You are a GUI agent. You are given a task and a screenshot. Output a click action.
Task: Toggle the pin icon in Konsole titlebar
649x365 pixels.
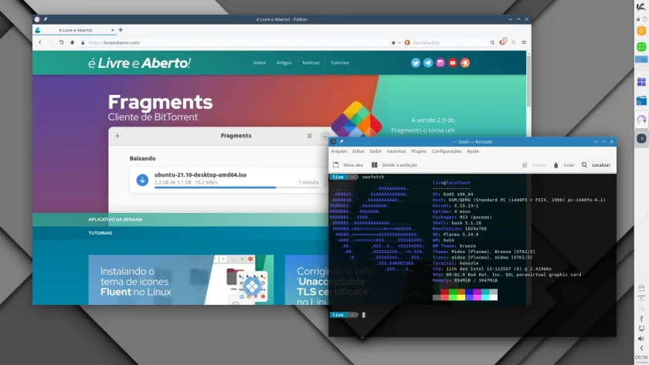click(341, 141)
